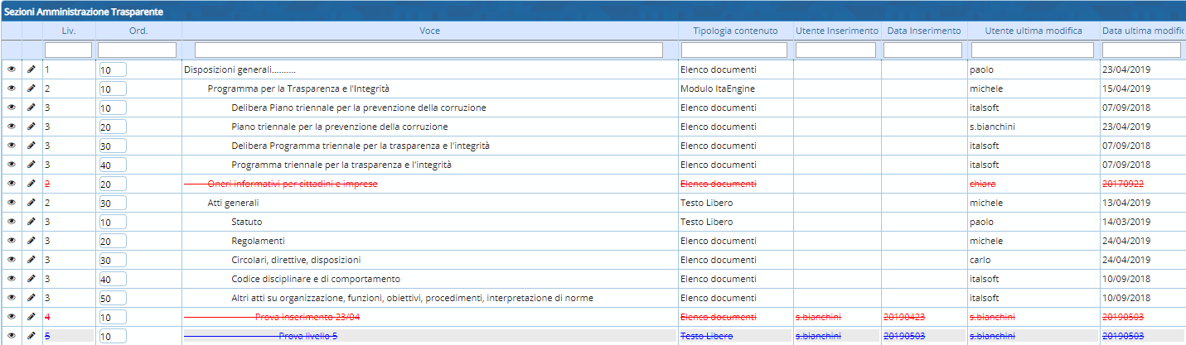The image size is (1186, 345).
Task: Edit the Regolamenti row with pencil icon
Action: pyautogui.click(x=31, y=241)
